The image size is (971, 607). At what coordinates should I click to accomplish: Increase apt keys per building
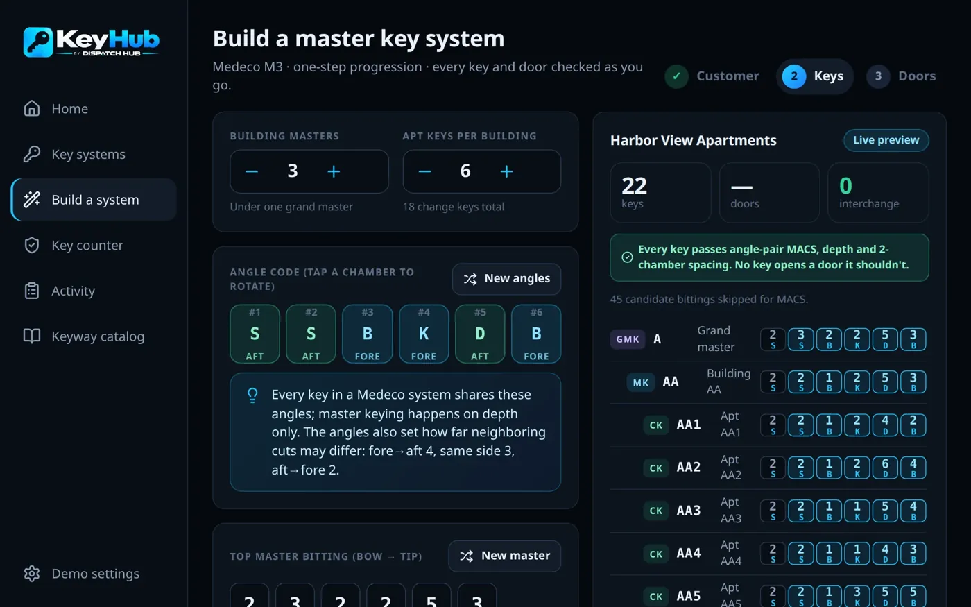pyautogui.click(x=506, y=171)
